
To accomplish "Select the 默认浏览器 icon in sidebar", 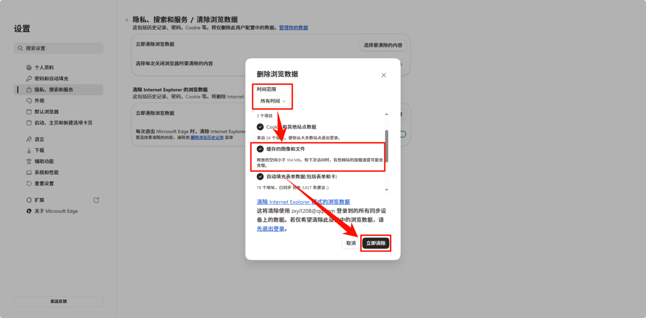I will (x=30, y=111).
